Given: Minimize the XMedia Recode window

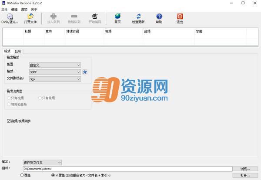Looking at the screenshot, I should click(x=231, y=3).
